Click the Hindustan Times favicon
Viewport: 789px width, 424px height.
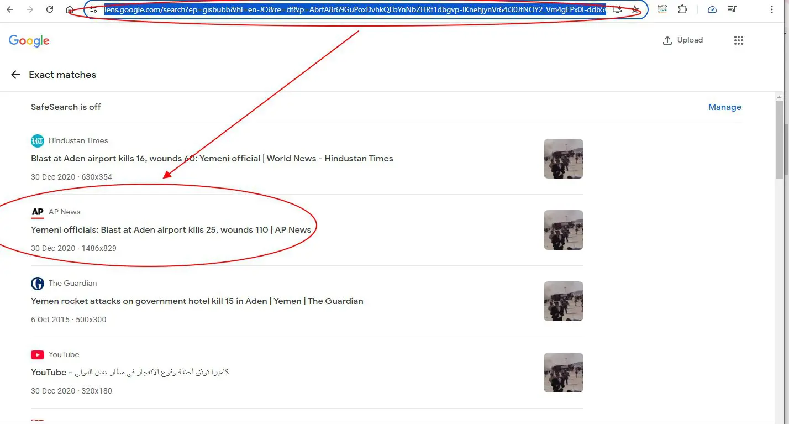pyautogui.click(x=38, y=141)
